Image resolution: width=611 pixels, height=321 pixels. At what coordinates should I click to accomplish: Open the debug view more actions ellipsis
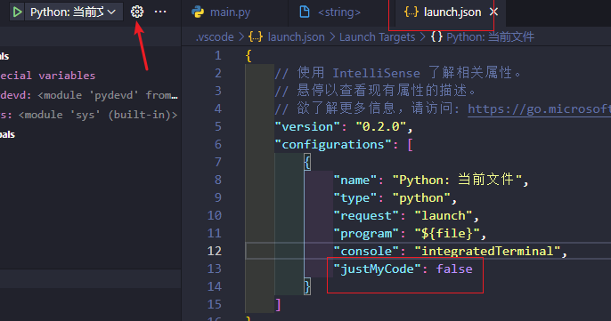pyautogui.click(x=160, y=12)
